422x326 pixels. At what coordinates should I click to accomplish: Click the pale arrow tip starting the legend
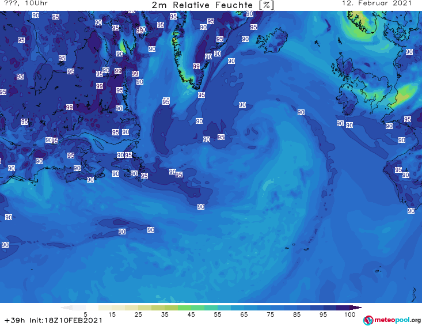(x=66, y=308)
